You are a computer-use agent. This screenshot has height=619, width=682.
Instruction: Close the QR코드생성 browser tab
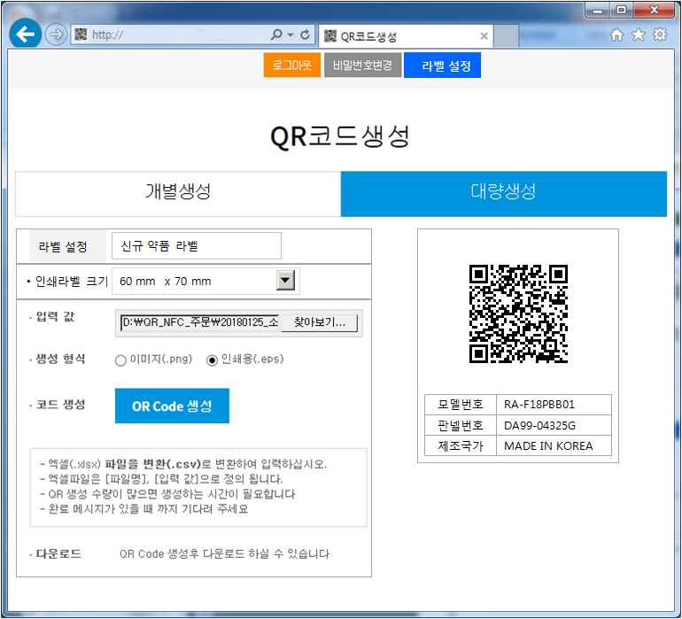[x=484, y=36]
